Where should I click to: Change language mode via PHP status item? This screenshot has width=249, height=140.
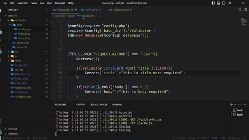tap(223, 138)
